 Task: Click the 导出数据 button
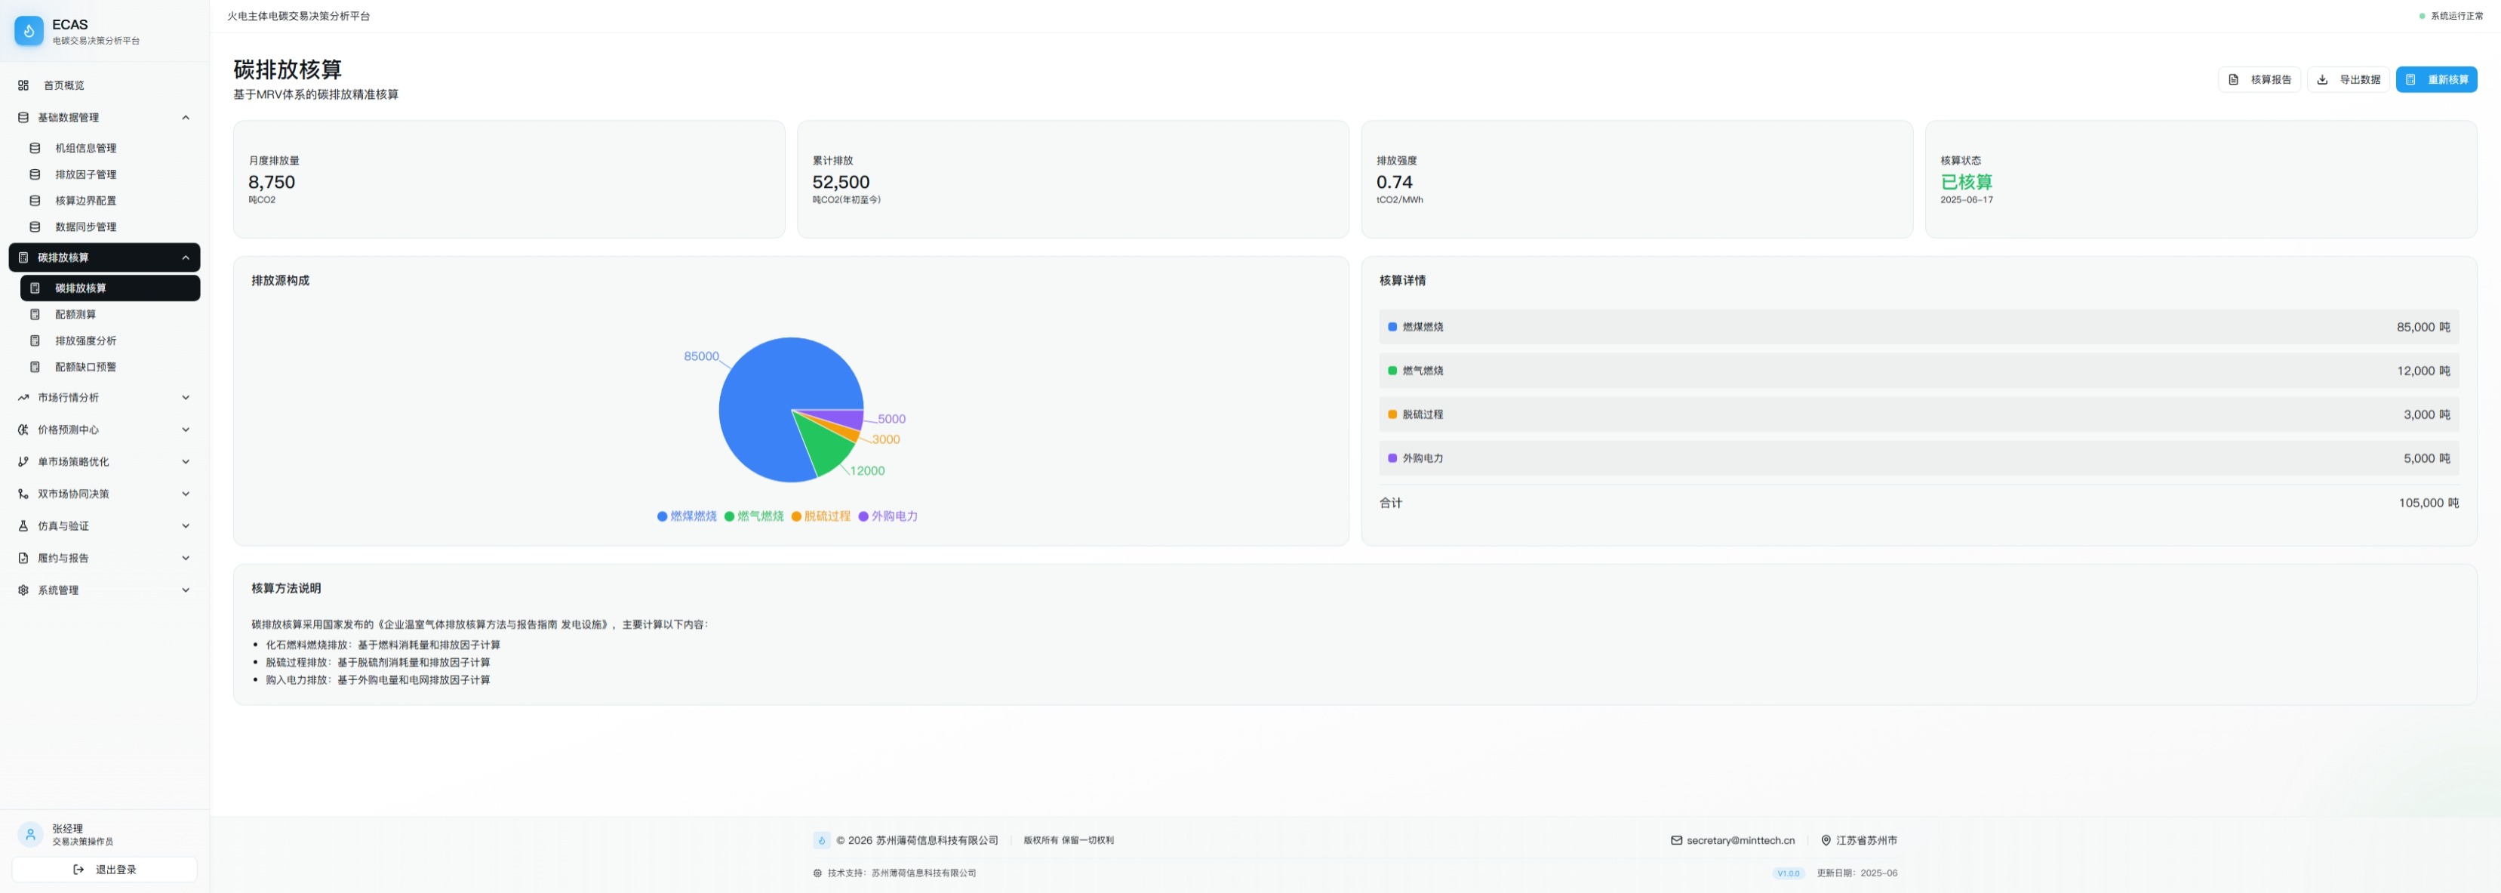2348,79
